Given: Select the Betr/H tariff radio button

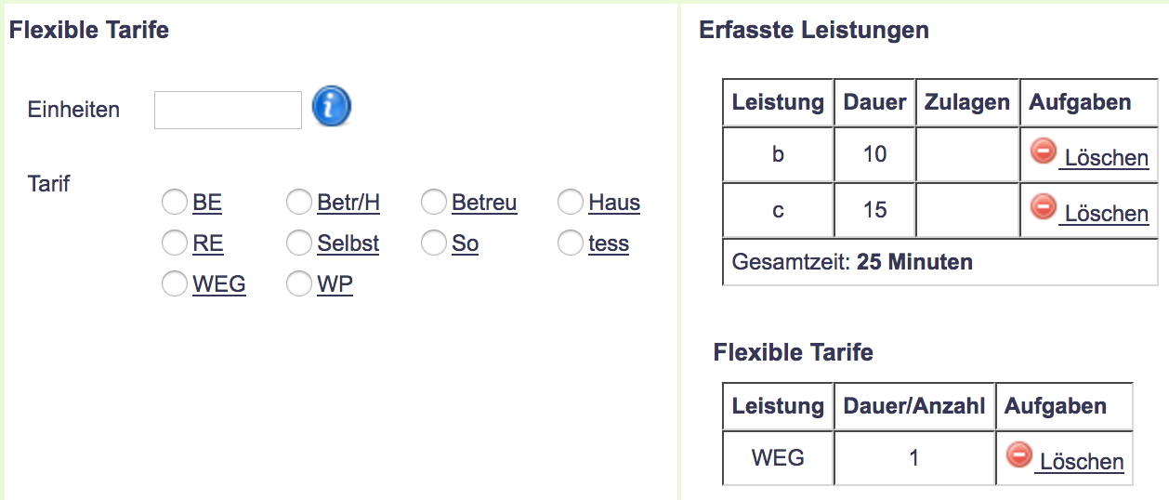Looking at the screenshot, I should click(x=299, y=203).
